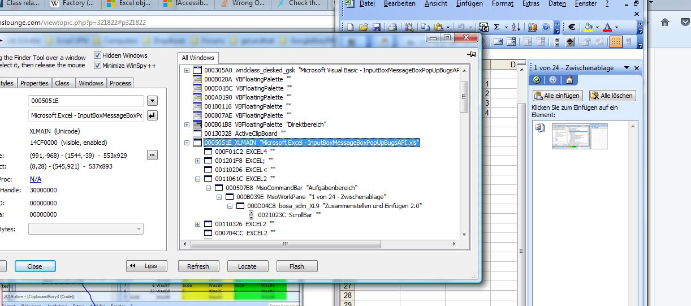Click the highlighted orange grid icon in Excel

pyautogui.click(x=616, y=42)
